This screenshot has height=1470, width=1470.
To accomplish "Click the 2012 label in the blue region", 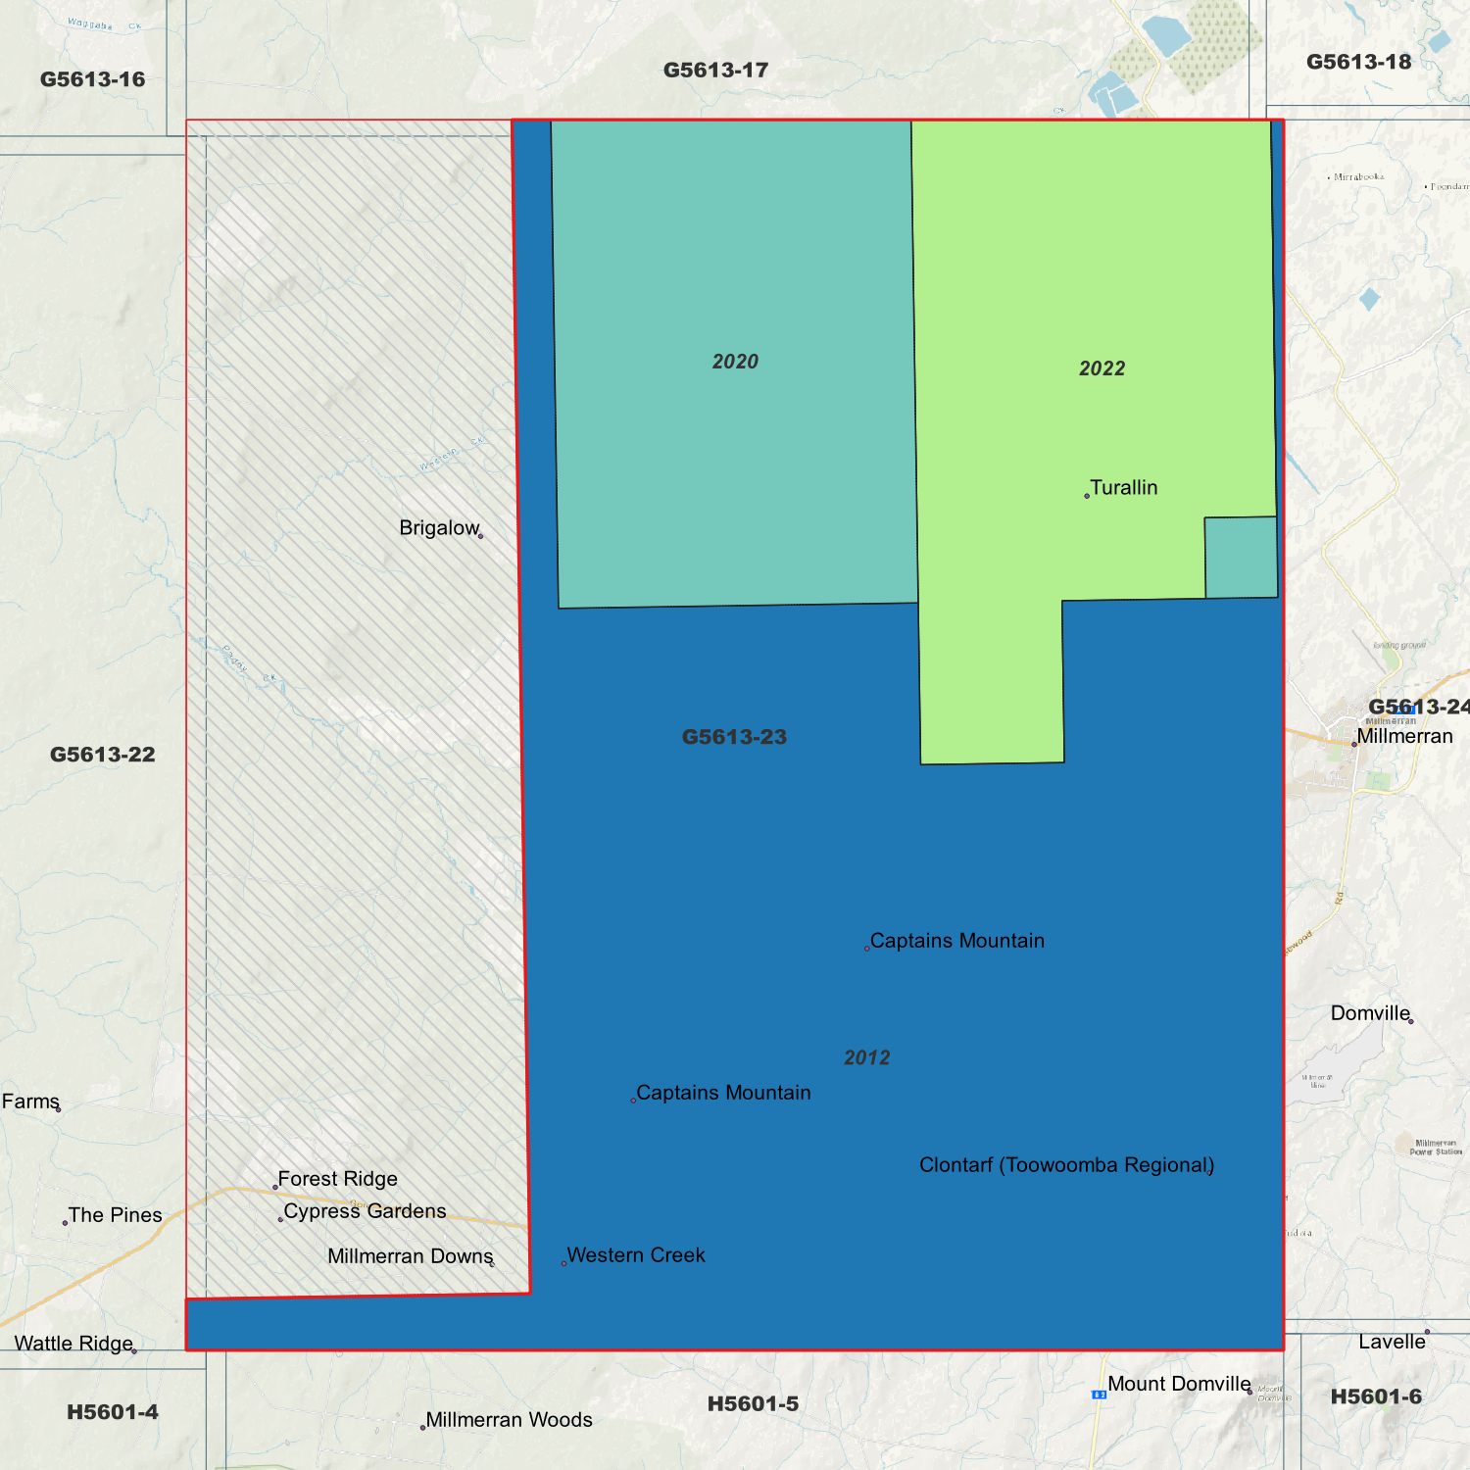I will (x=866, y=1057).
